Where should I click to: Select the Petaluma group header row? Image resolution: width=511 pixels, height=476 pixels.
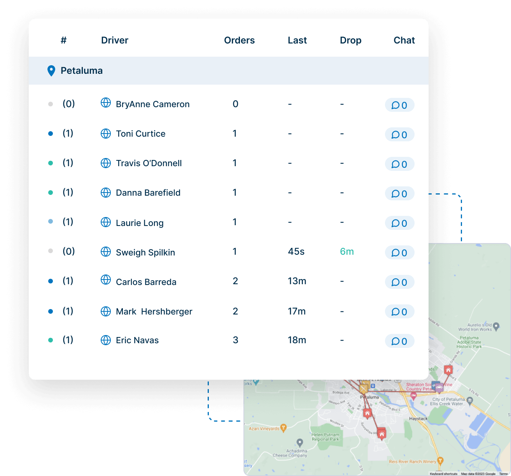[x=229, y=71]
